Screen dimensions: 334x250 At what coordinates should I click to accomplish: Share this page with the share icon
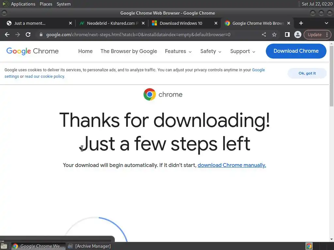click(264, 35)
